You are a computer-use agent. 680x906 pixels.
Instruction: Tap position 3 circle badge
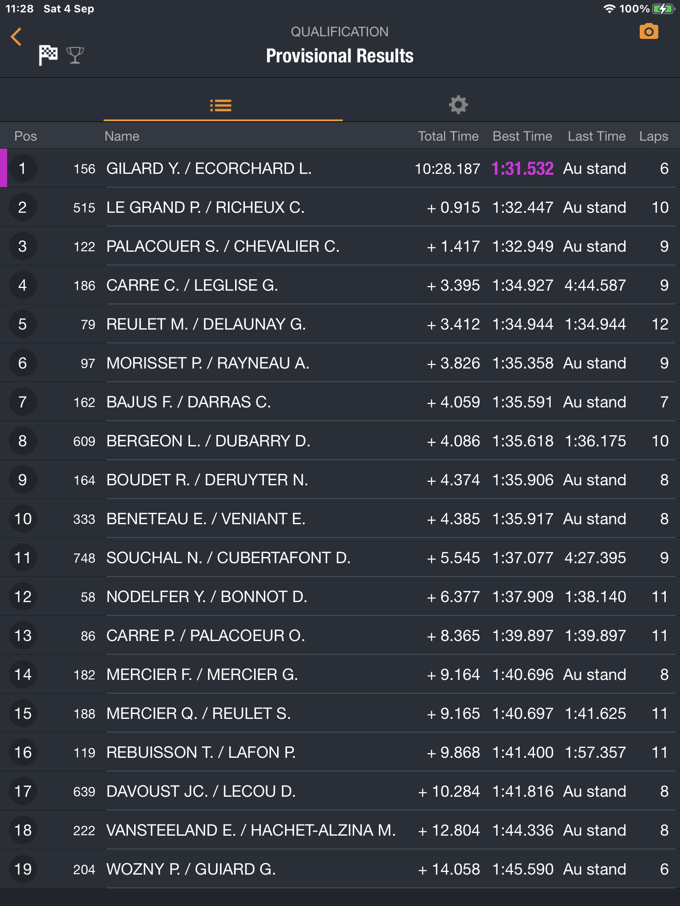point(23,246)
